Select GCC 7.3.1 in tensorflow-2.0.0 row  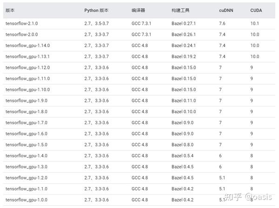pos(141,34)
